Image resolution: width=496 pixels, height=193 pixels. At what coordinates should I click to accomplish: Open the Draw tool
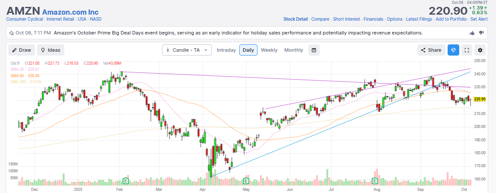tap(22, 50)
